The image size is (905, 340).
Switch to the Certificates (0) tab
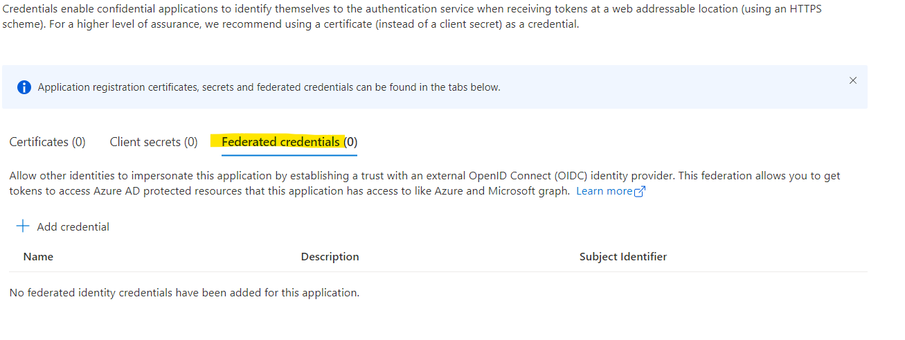tap(47, 142)
